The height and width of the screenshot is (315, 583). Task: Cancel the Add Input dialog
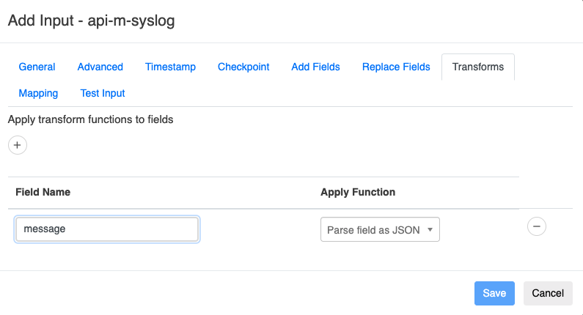pyautogui.click(x=548, y=293)
